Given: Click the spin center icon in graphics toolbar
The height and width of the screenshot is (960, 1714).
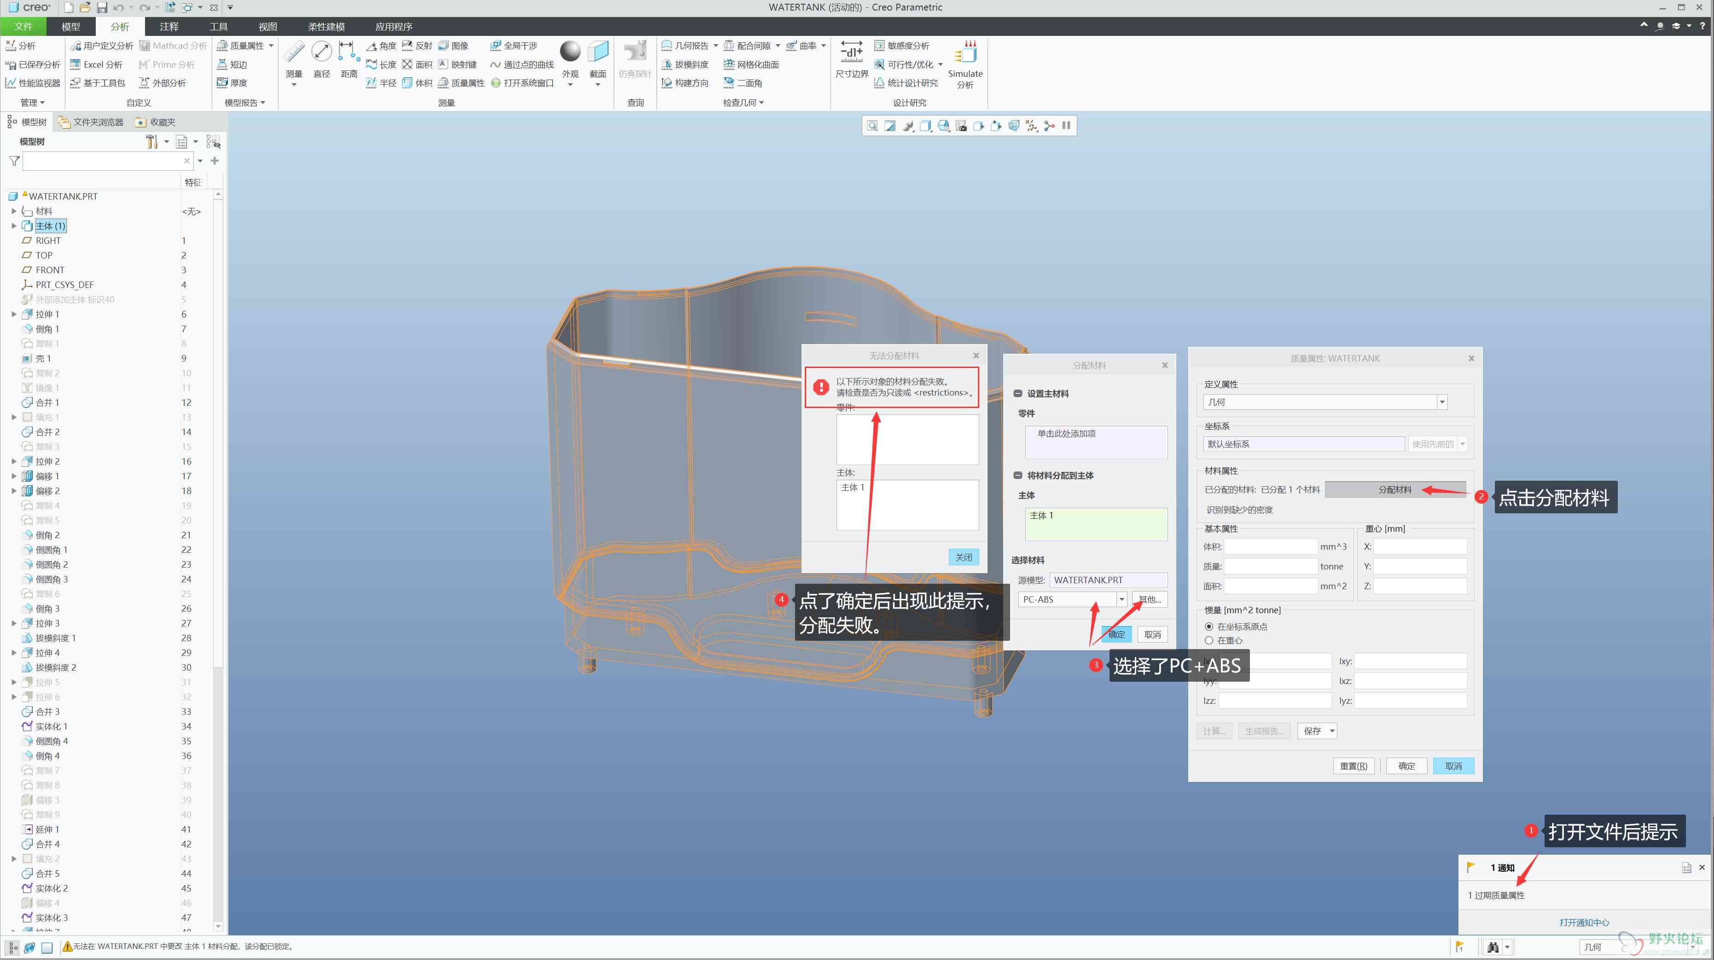Looking at the screenshot, I should 1049,126.
